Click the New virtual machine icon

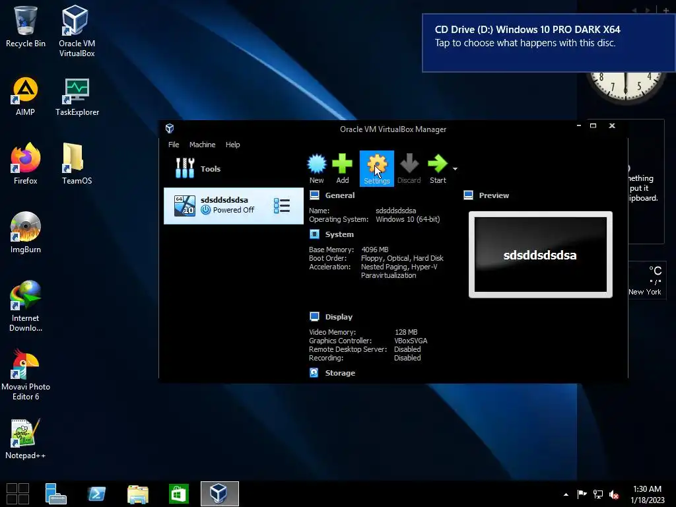coord(317,164)
